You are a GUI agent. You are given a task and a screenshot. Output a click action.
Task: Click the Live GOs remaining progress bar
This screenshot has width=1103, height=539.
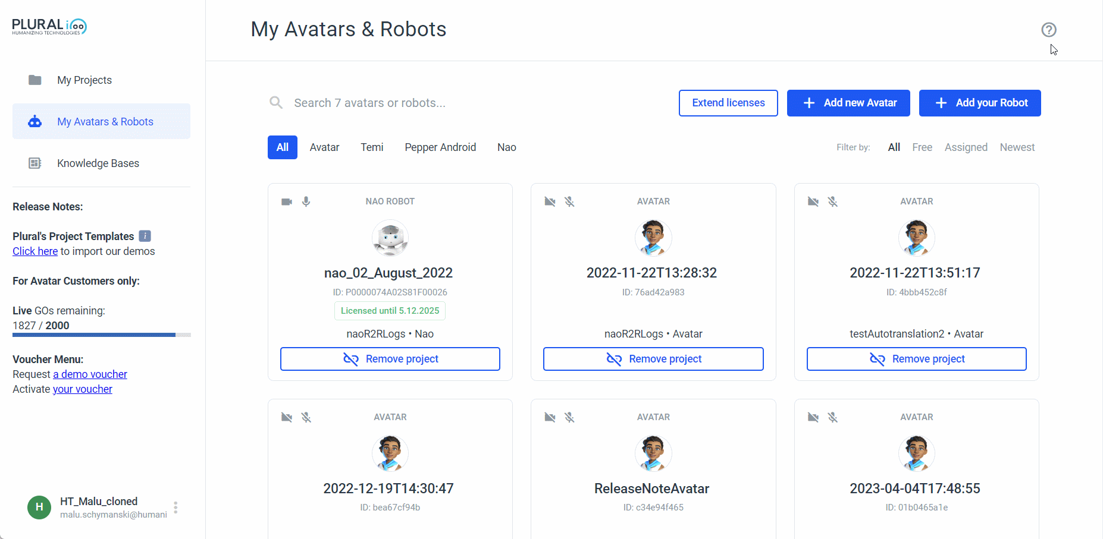pyautogui.click(x=101, y=335)
